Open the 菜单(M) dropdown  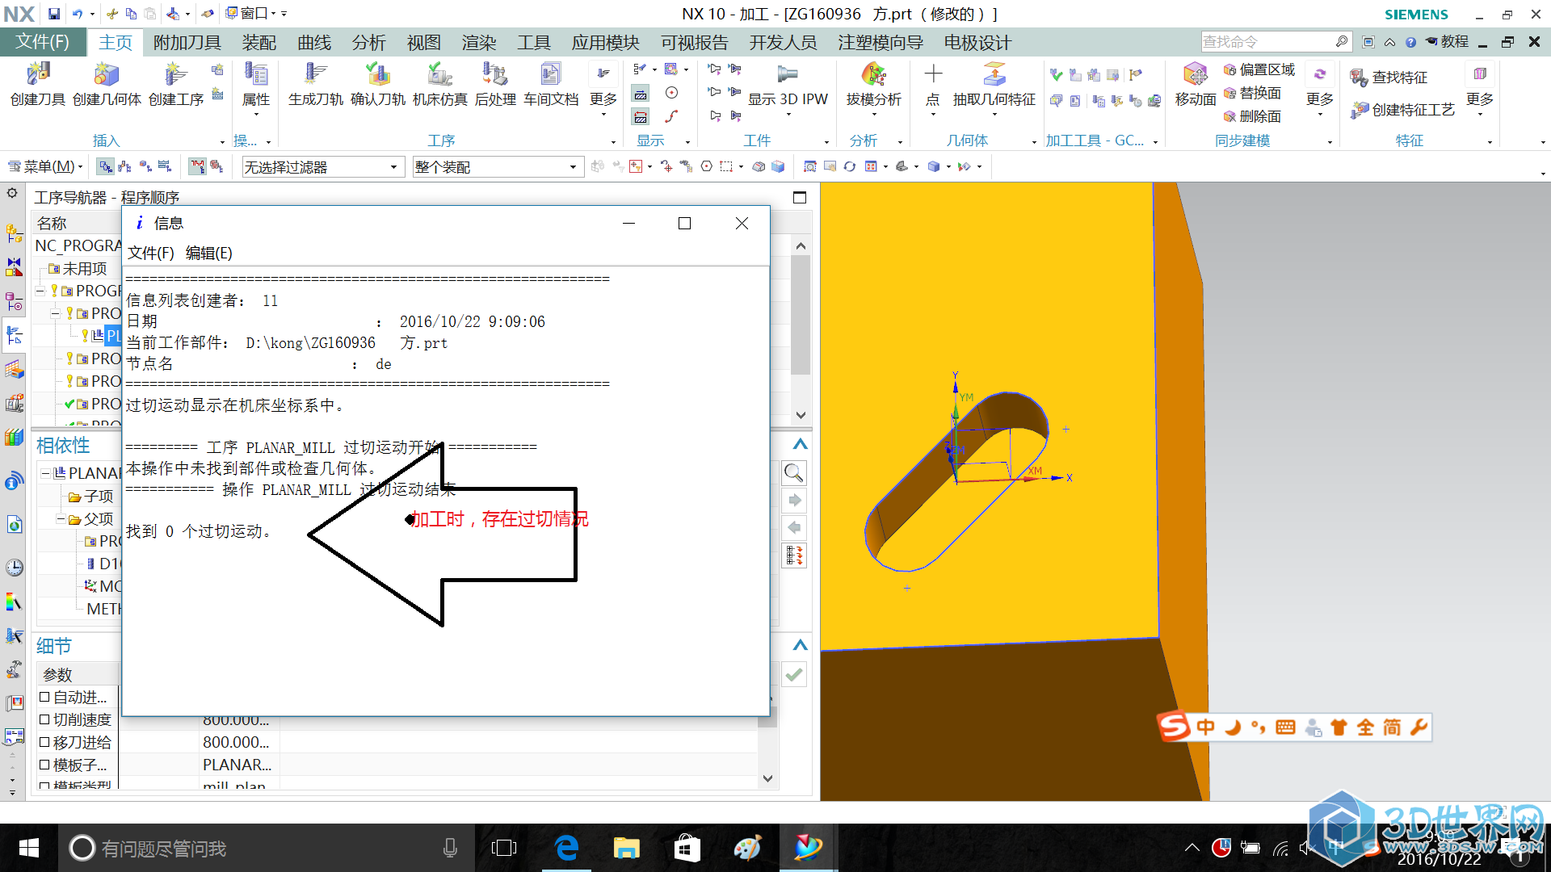[x=46, y=167]
